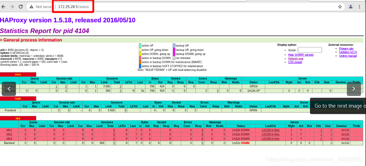Open the browser profile avatar icon

(351, 7)
